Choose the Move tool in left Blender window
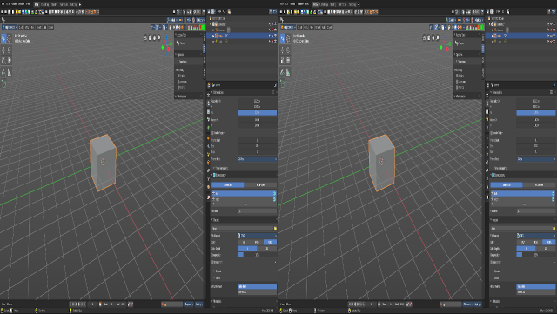557x314 pixels. 3,50
